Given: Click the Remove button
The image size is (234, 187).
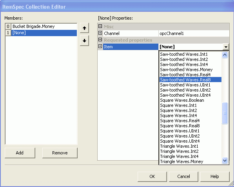Looking at the screenshot, I should pos(60,153).
